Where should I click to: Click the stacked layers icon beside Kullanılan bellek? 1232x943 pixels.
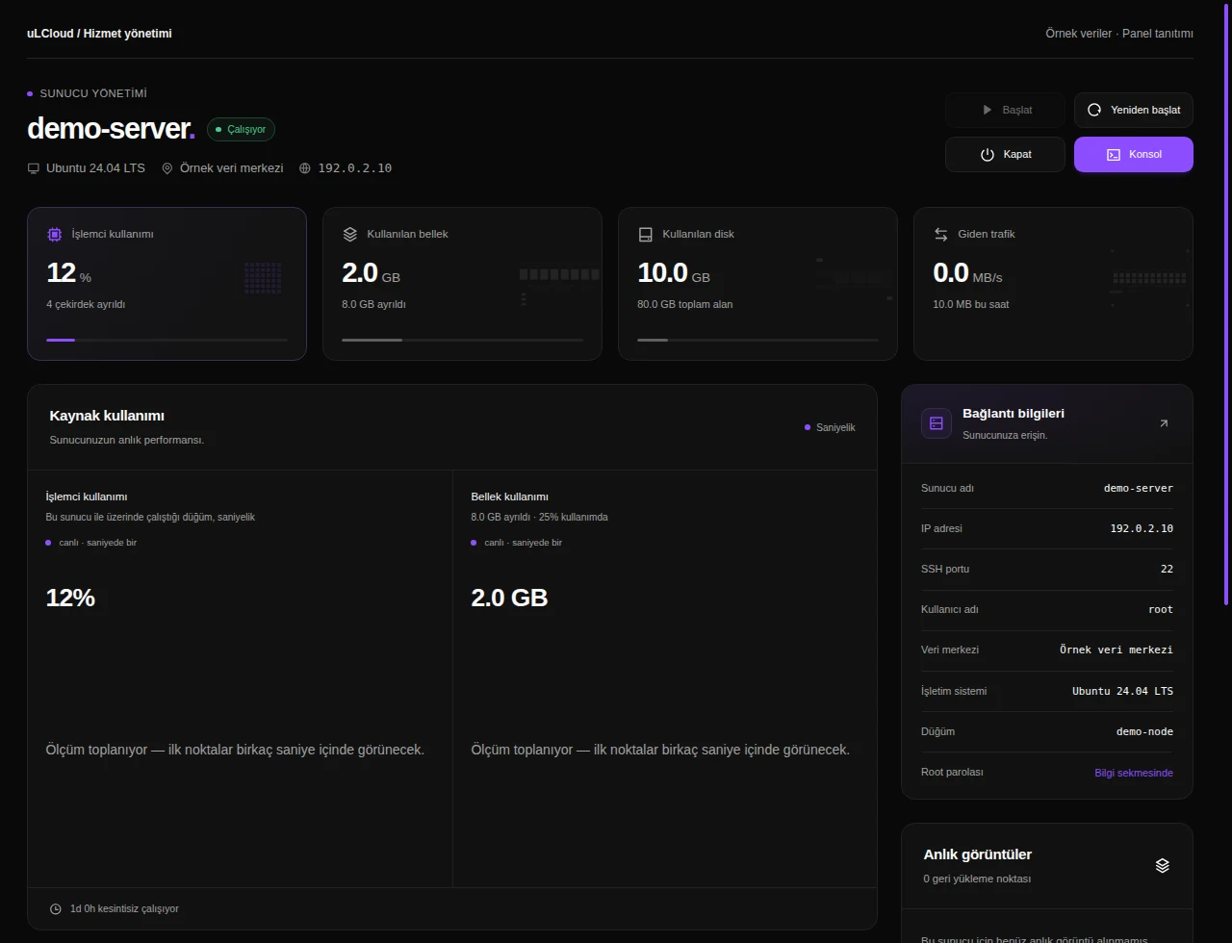click(x=350, y=234)
